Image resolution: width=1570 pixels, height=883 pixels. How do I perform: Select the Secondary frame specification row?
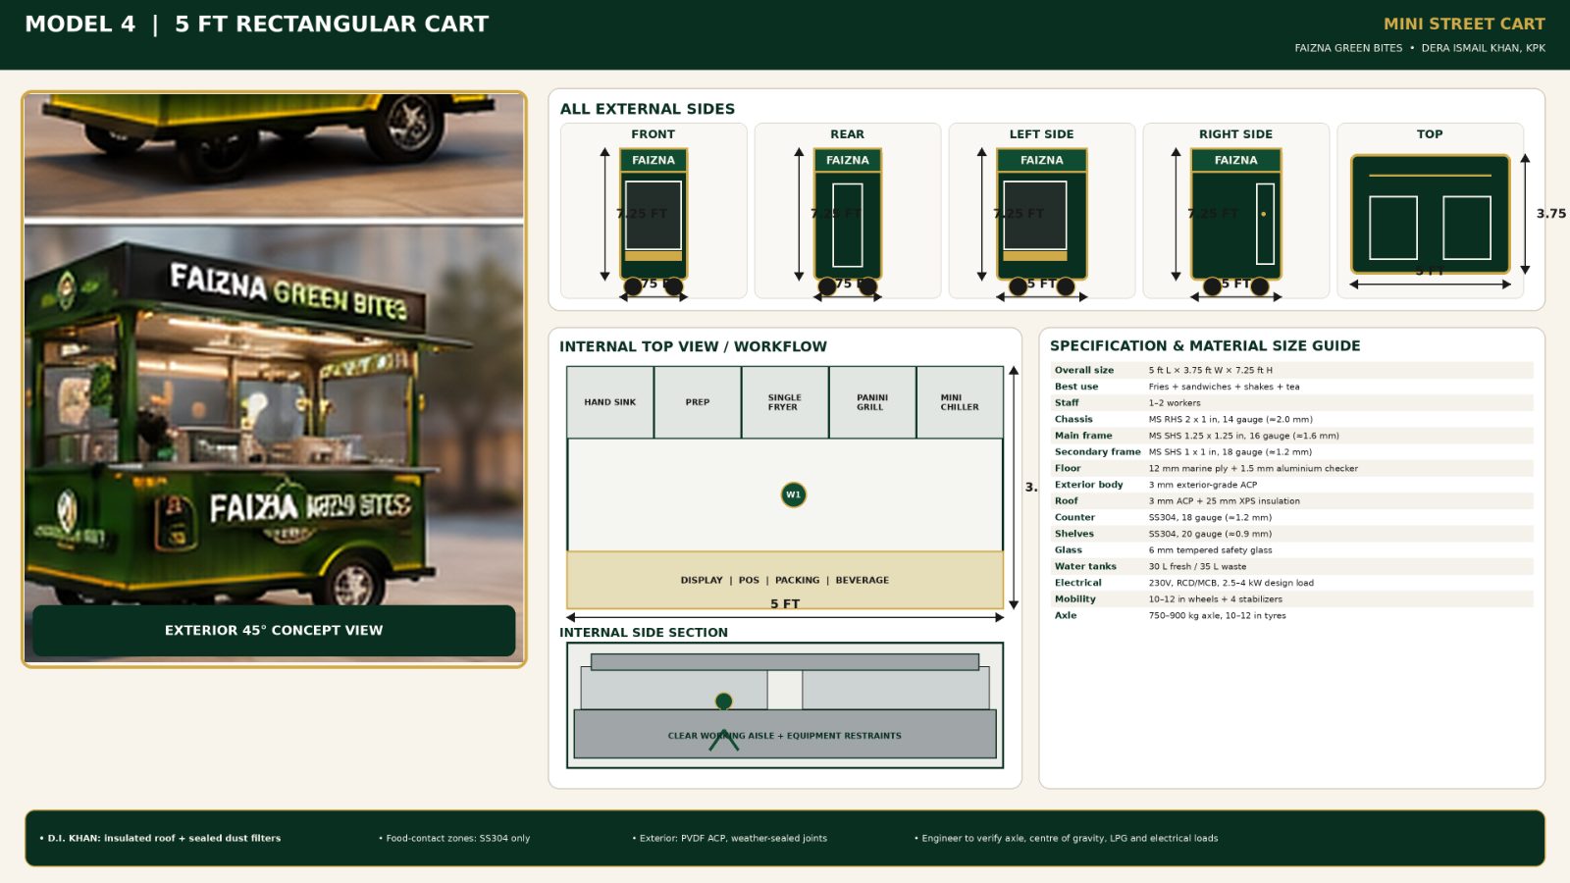point(1291,451)
